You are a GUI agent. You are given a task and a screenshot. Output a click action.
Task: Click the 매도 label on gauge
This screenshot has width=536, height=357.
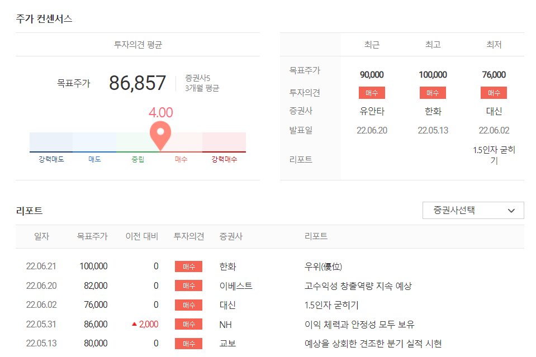click(x=94, y=159)
